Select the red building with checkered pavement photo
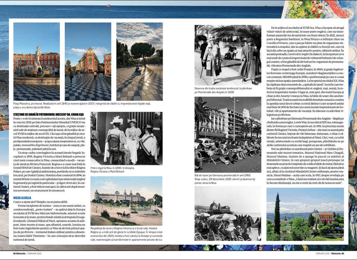The height and width of the screenshot is (260, 357). (x=88, y=61)
